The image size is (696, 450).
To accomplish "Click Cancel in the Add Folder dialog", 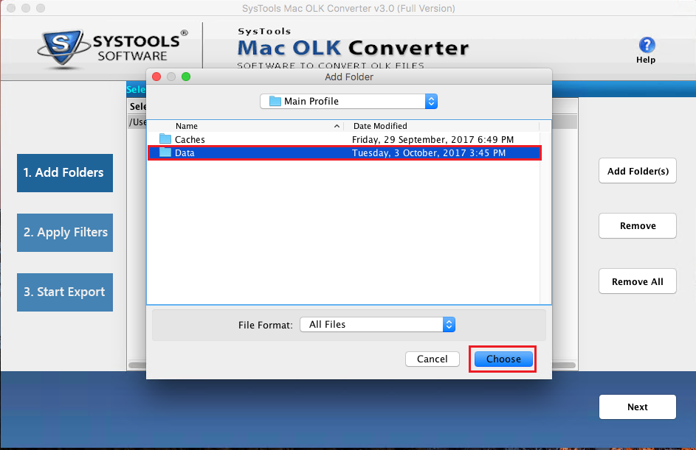I will click(433, 359).
